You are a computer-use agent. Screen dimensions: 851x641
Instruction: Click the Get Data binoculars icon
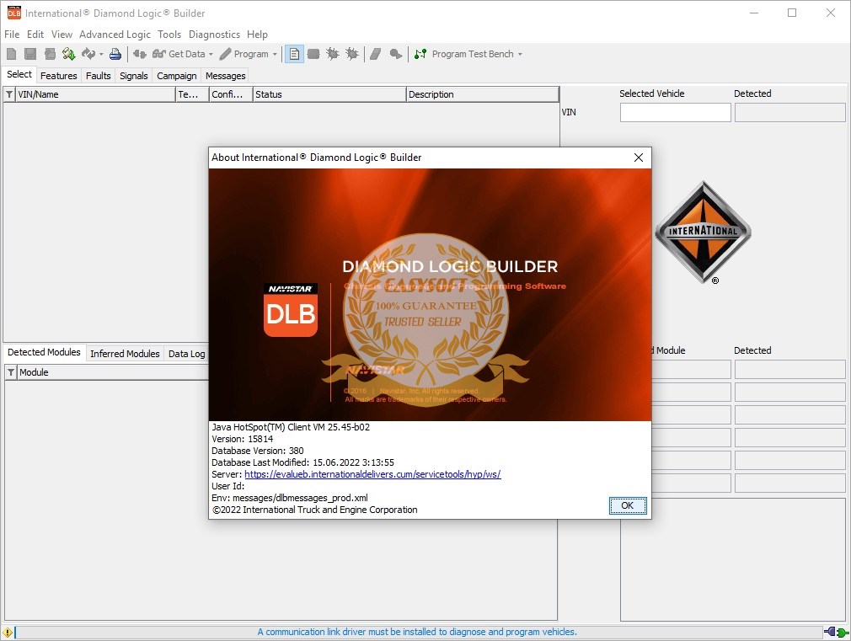(x=159, y=54)
